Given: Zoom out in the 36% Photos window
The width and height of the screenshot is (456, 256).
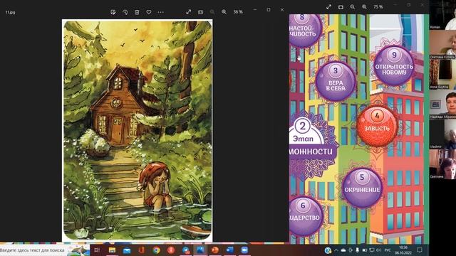Looking at the screenshot, I should click(212, 12).
